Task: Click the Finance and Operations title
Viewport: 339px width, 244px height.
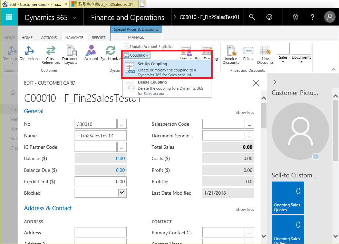Action: coord(128,17)
